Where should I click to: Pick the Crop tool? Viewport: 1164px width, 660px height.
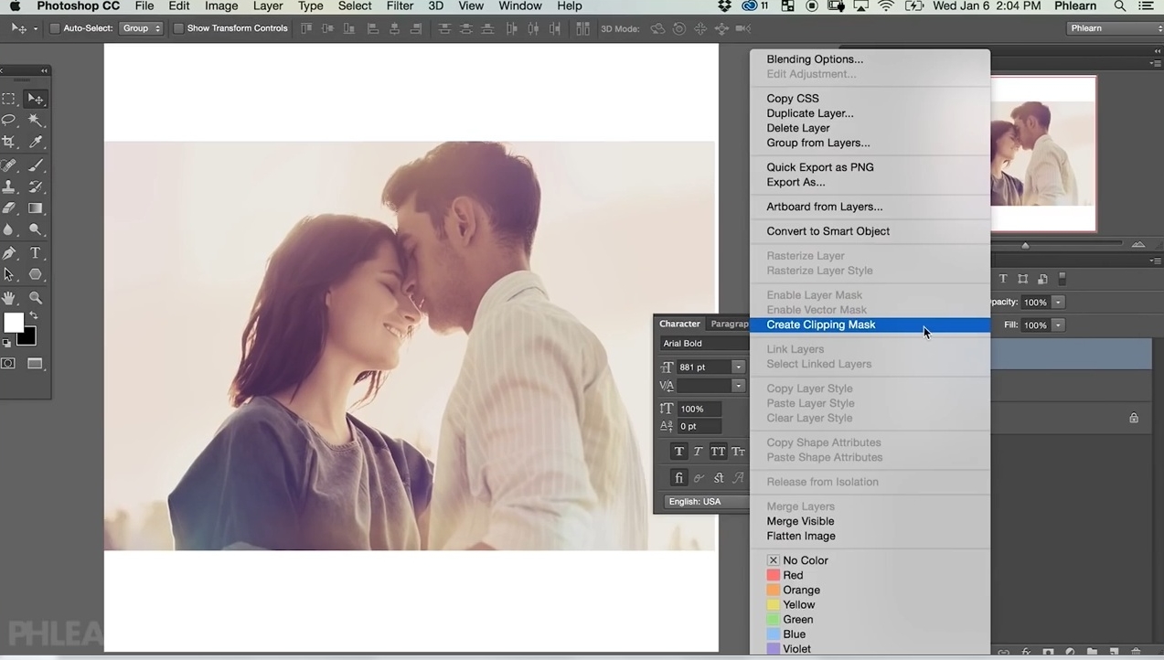[9, 143]
